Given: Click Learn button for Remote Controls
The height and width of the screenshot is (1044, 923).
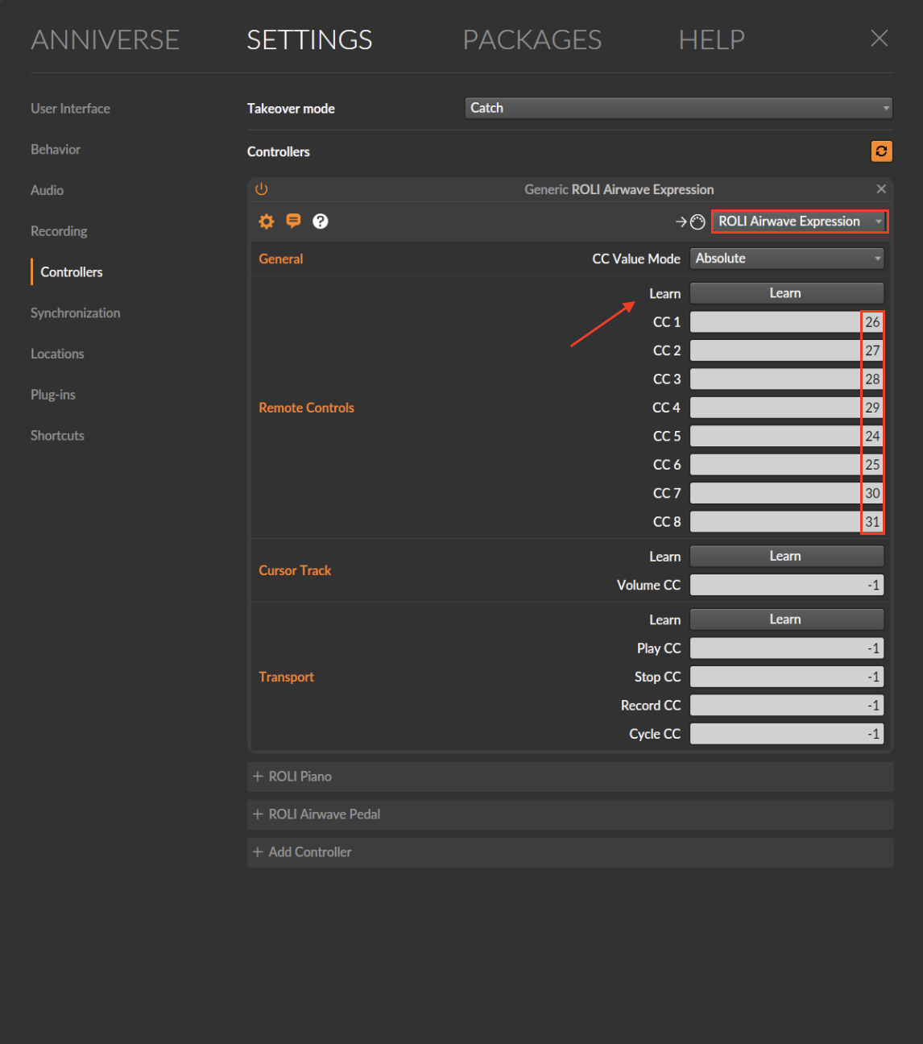Looking at the screenshot, I should [x=787, y=293].
